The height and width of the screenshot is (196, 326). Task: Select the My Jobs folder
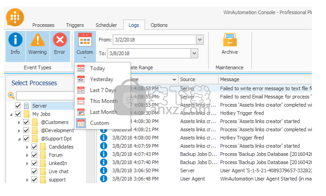coord(41,114)
